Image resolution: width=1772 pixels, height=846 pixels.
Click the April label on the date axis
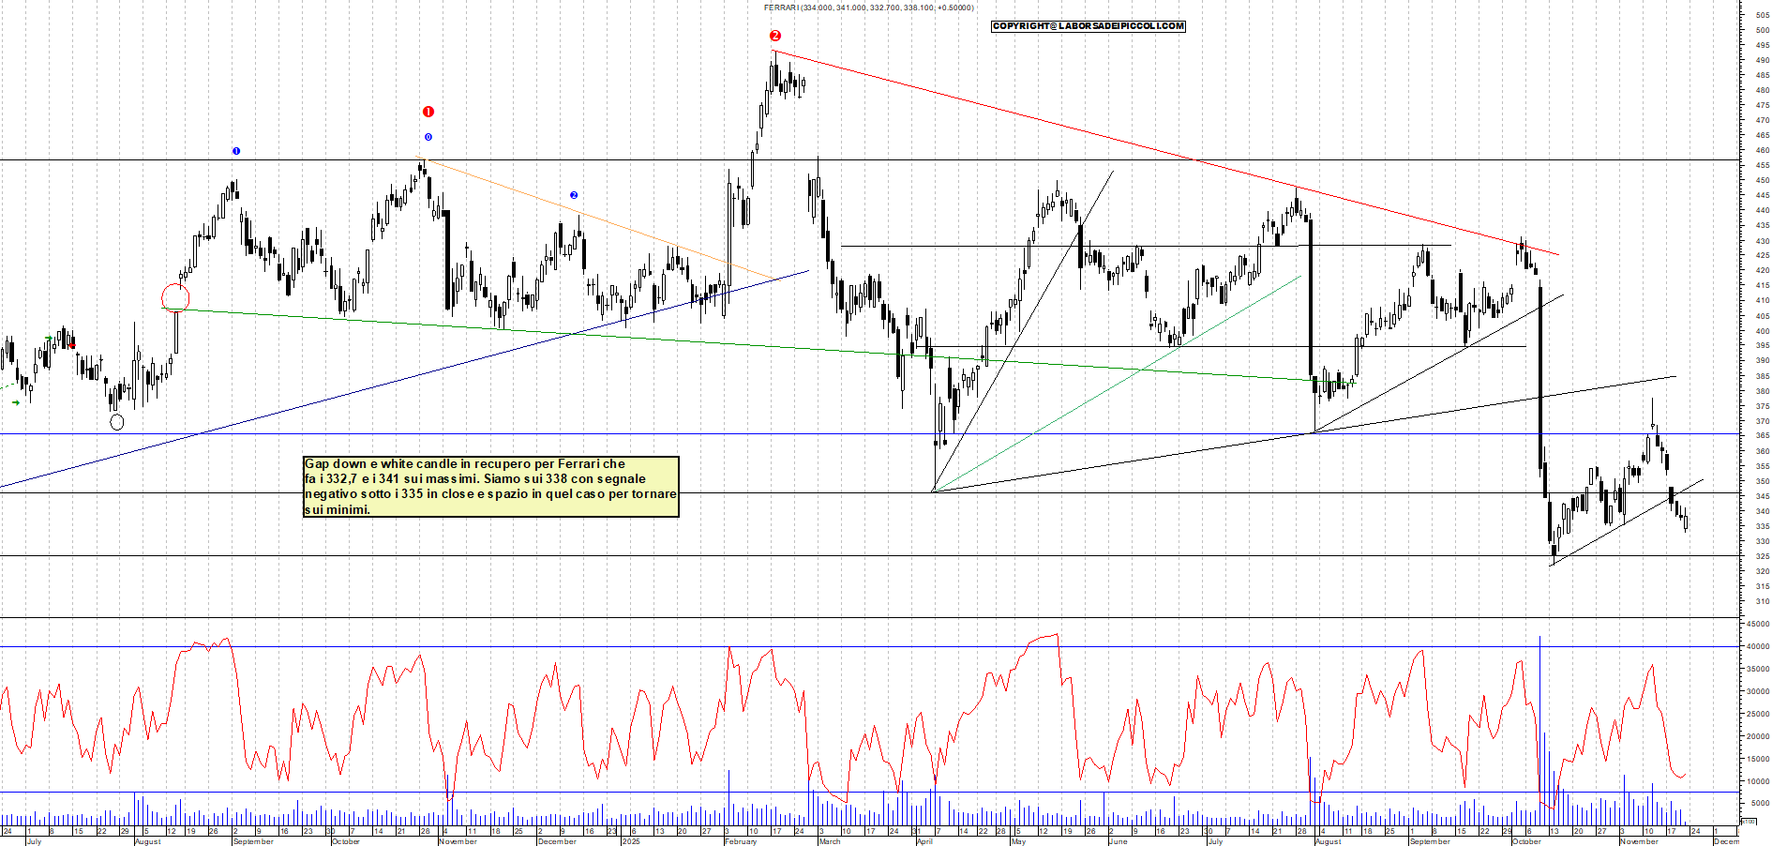coord(924,841)
